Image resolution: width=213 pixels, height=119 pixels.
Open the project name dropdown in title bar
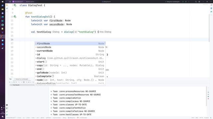point(18,2)
